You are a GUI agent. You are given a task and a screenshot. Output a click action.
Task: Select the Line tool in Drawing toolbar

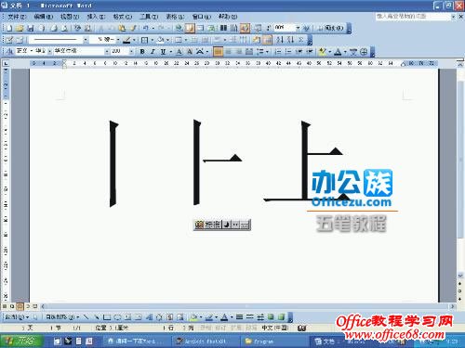(x=86, y=317)
